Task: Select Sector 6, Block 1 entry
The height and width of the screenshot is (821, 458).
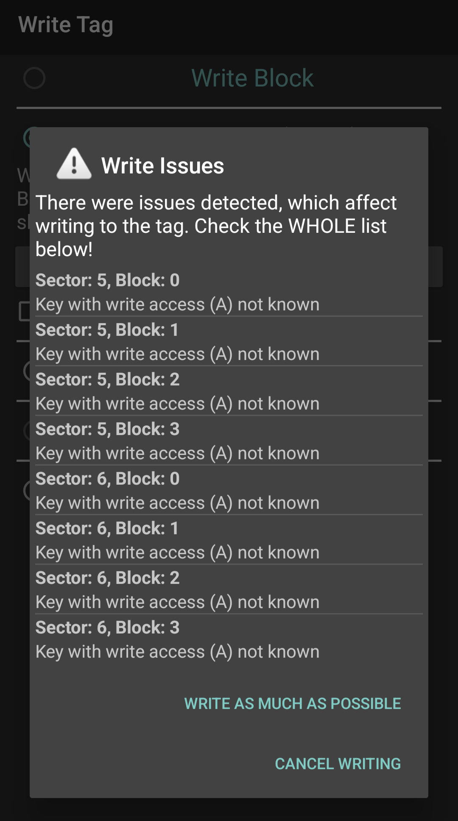Action: click(229, 540)
